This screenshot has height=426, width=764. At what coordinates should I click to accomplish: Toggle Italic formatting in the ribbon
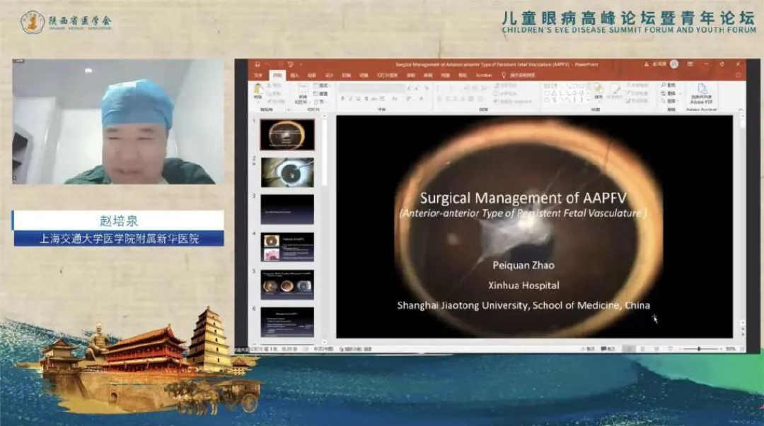(350, 99)
